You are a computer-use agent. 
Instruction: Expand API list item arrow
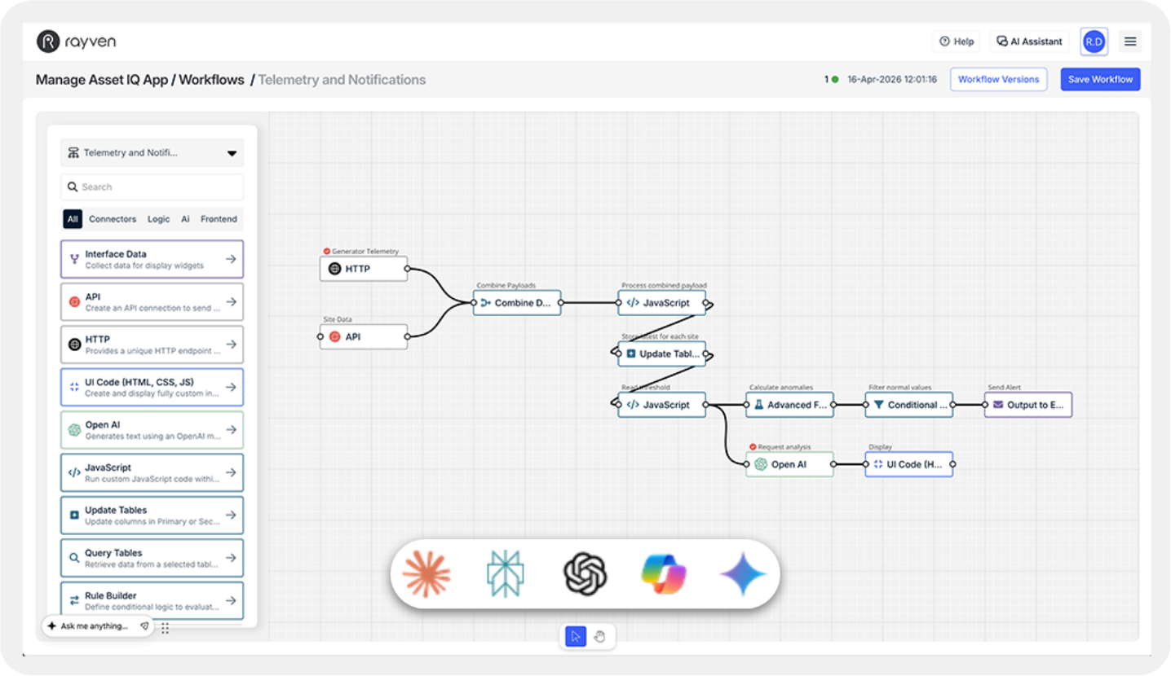231,302
